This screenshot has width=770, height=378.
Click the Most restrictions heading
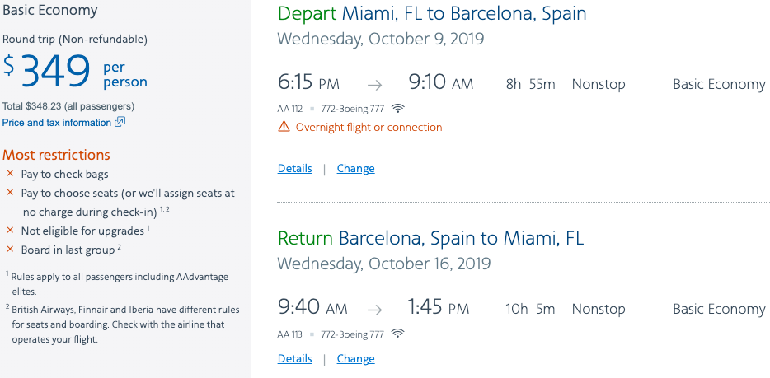point(56,155)
